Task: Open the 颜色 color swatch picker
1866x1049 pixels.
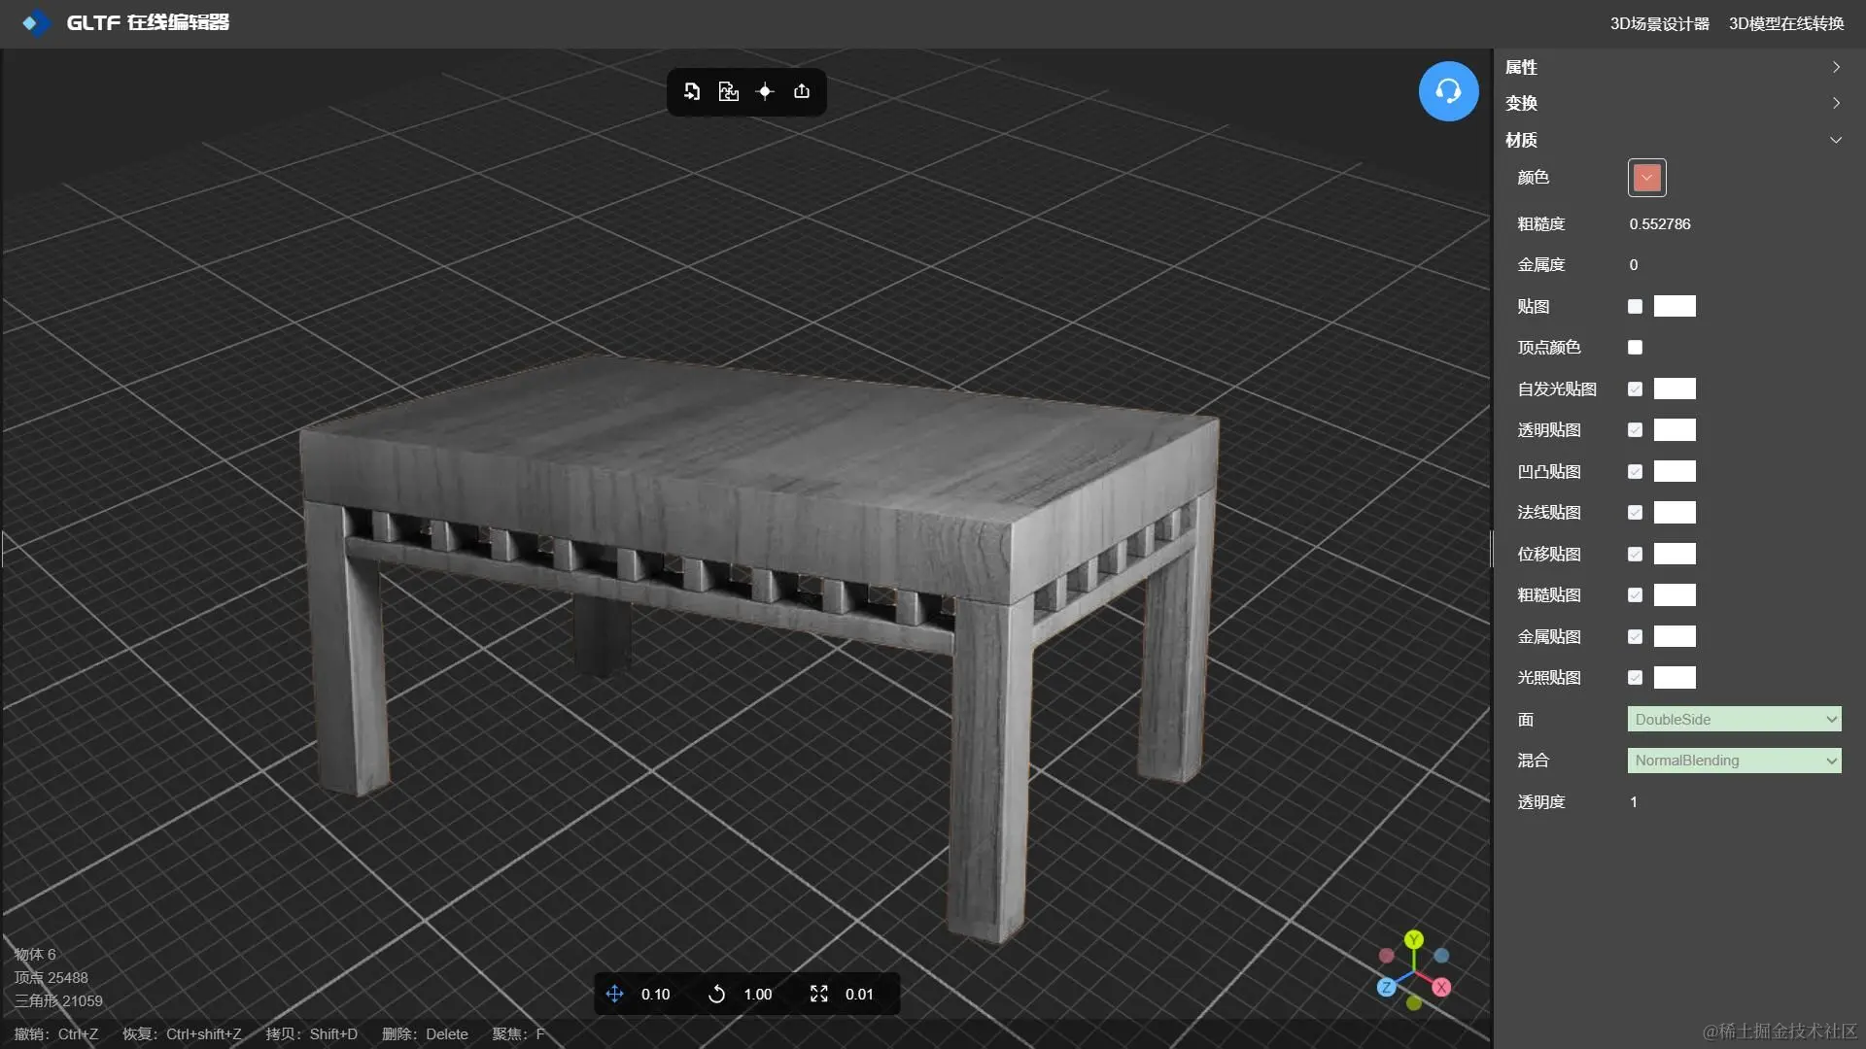Action: coord(1646,178)
